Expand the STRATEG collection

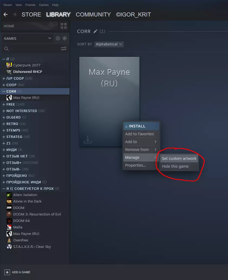(x=4, y=137)
